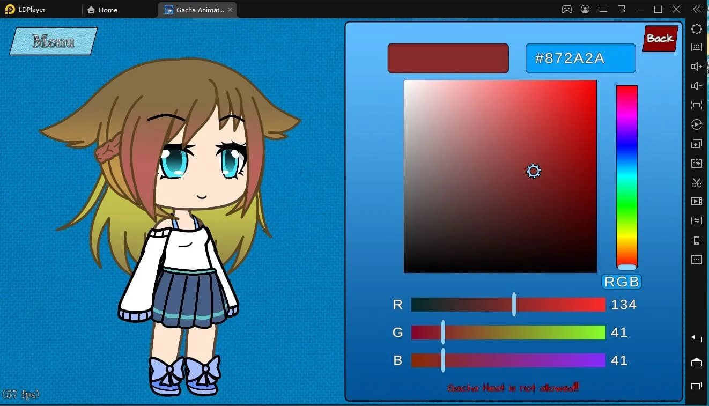The image size is (709, 406).
Task: Click the volume down icon
Action: (696, 86)
